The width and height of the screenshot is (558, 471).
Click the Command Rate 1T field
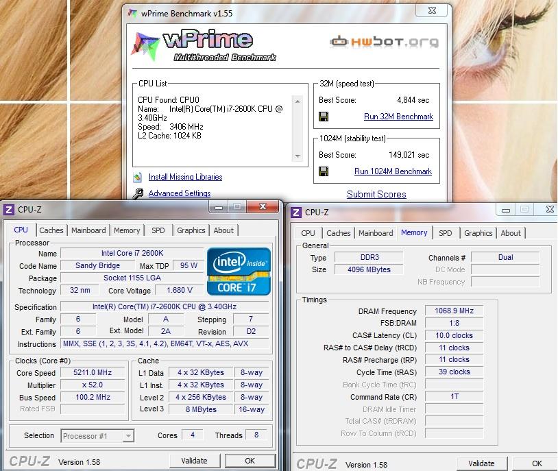coord(454,396)
